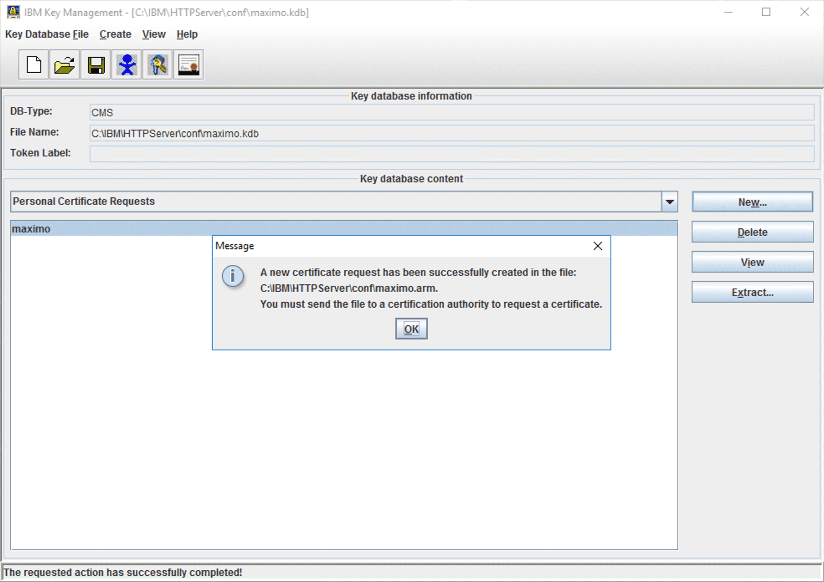
Task: Click the certificate toolbar icon
Action: coord(188,65)
